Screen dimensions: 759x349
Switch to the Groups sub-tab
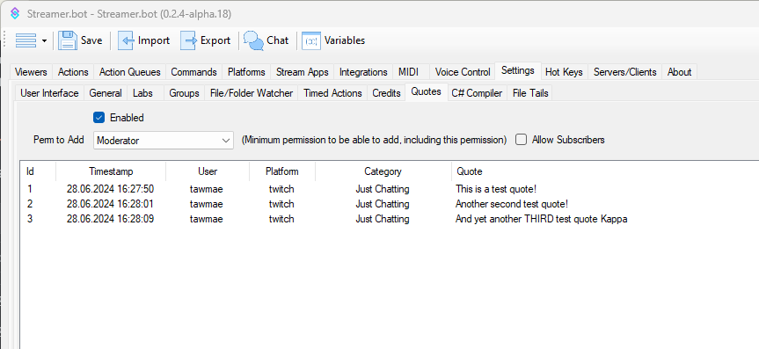pyautogui.click(x=184, y=93)
